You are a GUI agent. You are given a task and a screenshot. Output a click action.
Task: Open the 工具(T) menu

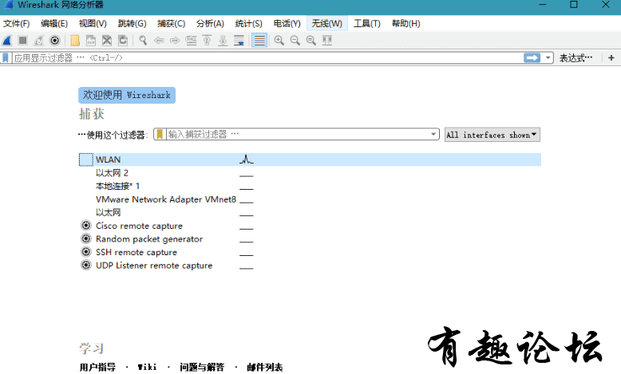point(366,23)
